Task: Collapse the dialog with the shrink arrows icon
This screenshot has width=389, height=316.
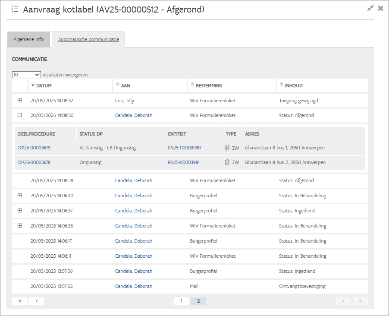Action: tap(370, 8)
